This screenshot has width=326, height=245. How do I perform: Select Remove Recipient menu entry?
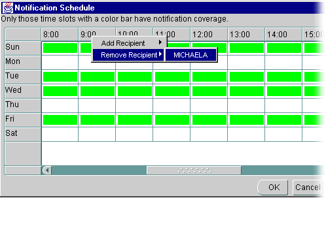pos(128,55)
